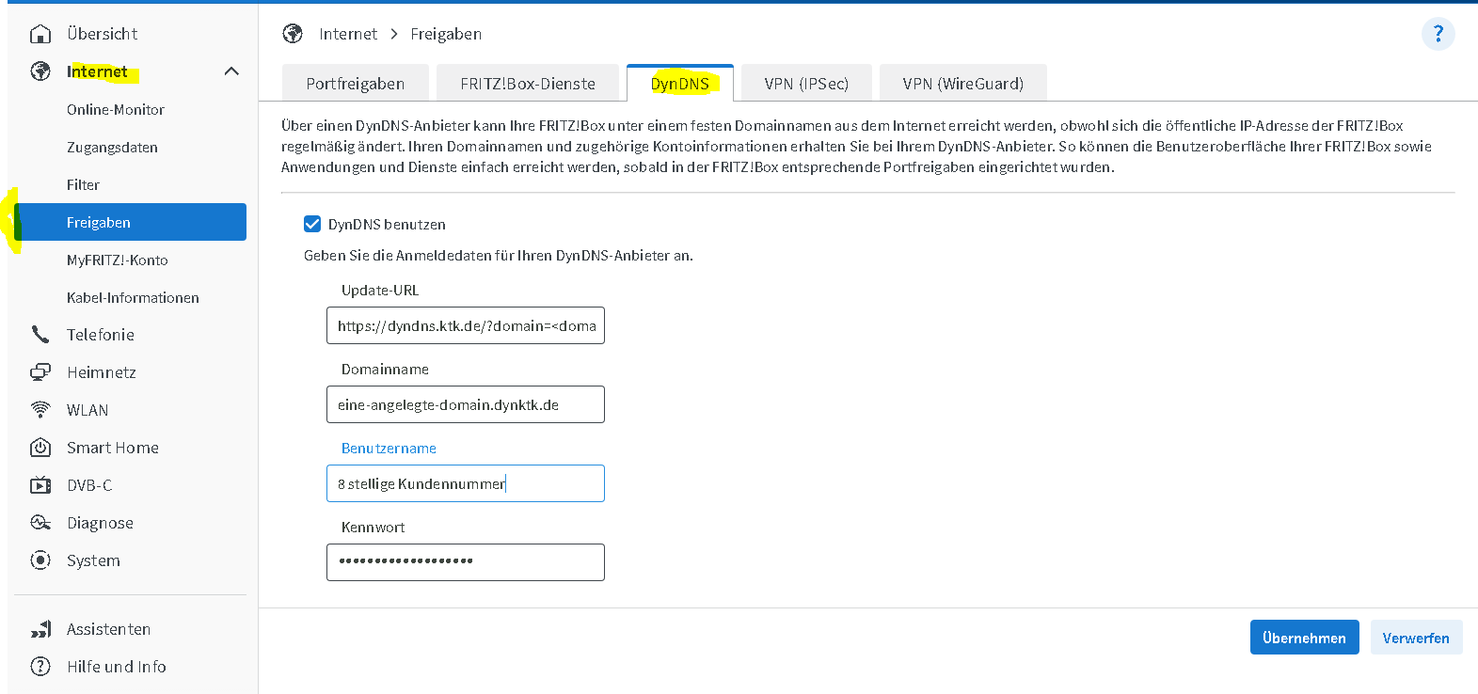
Task: Collapse the Internet menu chevron
Action: click(231, 71)
